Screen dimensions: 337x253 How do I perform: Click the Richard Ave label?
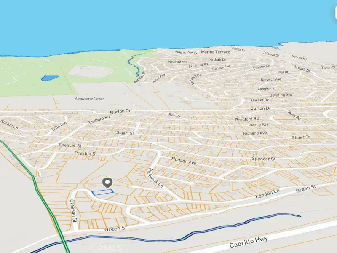point(255,133)
